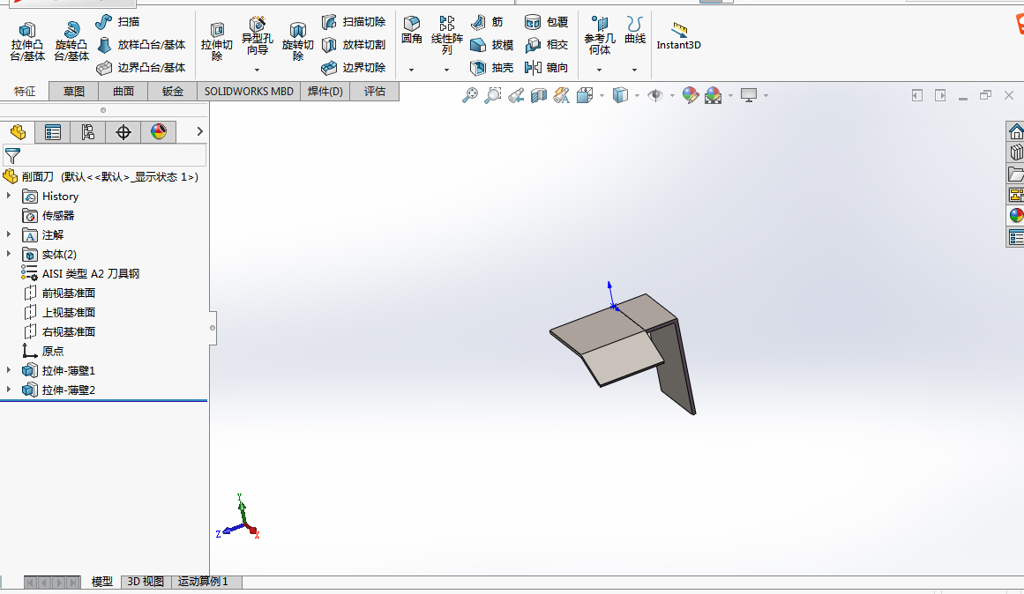
Task: Click the feature tree filter field
Action: tap(104, 155)
